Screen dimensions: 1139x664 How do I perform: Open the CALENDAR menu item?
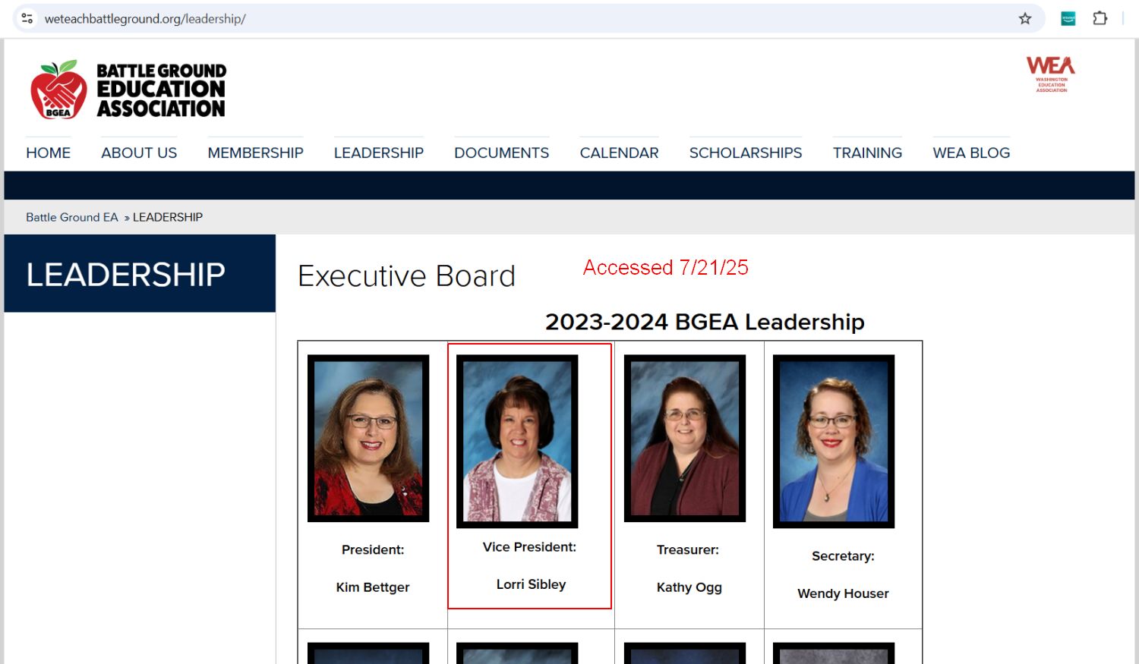(x=619, y=153)
